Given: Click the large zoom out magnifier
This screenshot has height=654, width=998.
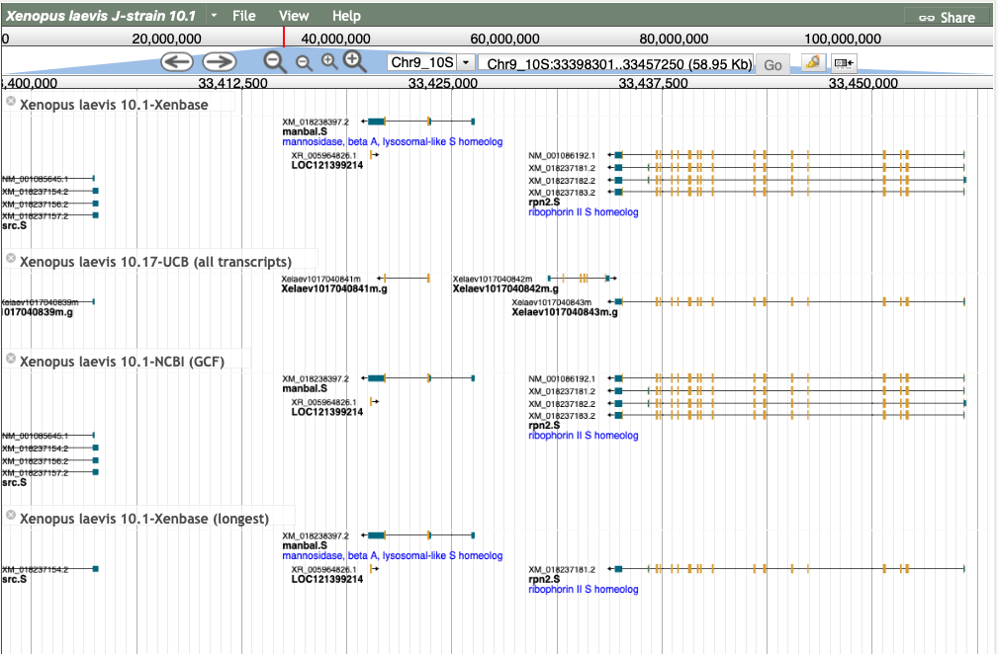Looking at the screenshot, I should [275, 62].
